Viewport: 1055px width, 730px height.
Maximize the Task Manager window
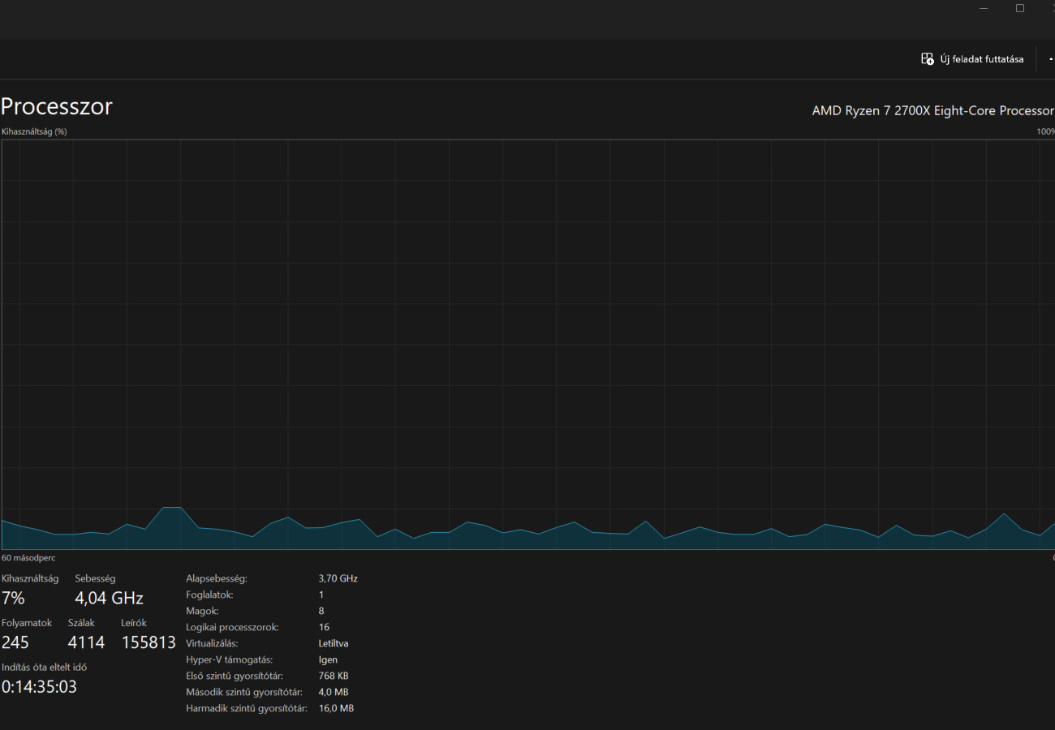pyautogui.click(x=1020, y=8)
